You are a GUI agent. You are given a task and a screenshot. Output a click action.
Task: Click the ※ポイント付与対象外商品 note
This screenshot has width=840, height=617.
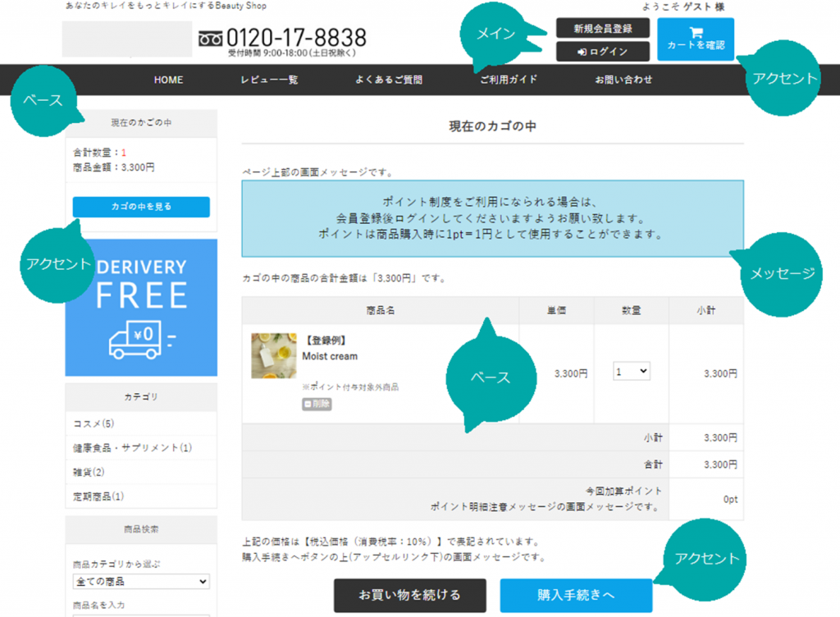[x=350, y=386]
